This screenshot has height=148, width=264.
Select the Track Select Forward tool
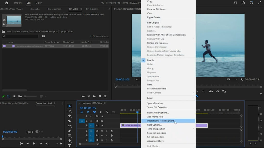69,111
